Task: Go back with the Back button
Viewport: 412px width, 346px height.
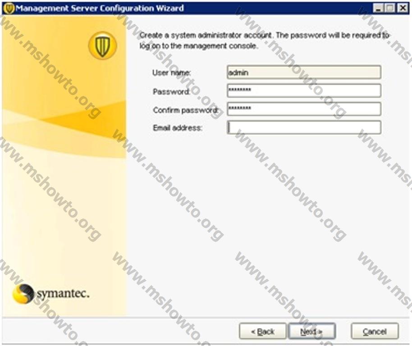Action: point(262,332)
